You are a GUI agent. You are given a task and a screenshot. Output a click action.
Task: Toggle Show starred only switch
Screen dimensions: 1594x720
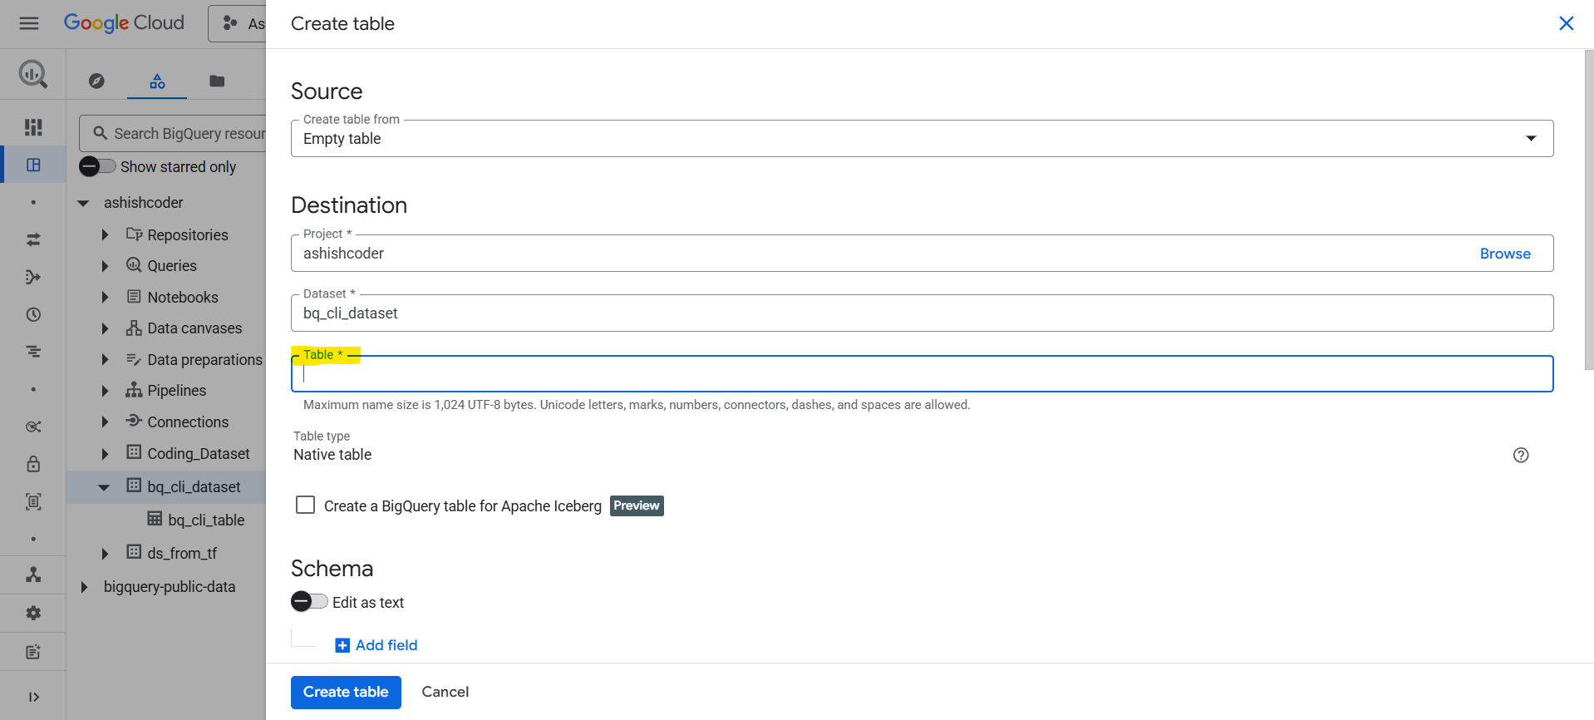pos(97,166)
